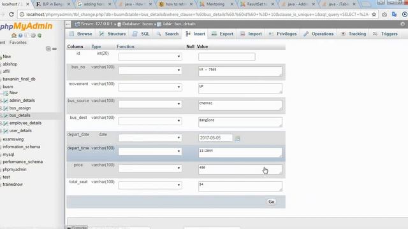The image size is (408, 229).
Task: Close the Mentoring browser tab
Action: click(x=232, y=4)
